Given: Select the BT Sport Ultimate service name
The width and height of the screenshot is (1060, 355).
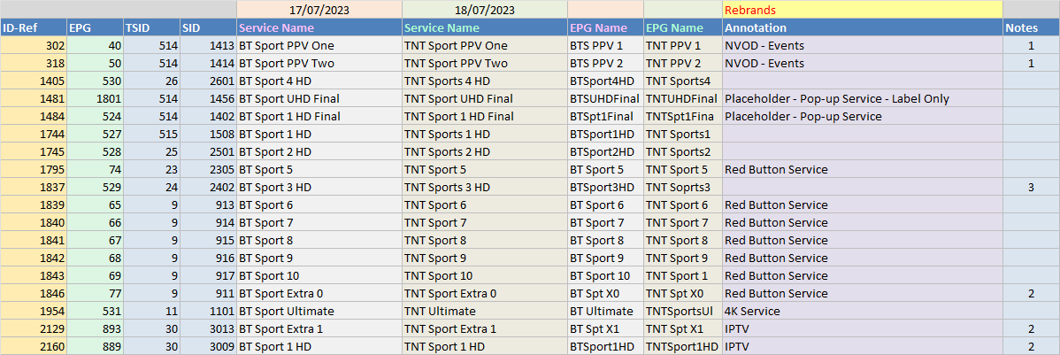Looking at the screenshot, I should click(x=319, y=311).
